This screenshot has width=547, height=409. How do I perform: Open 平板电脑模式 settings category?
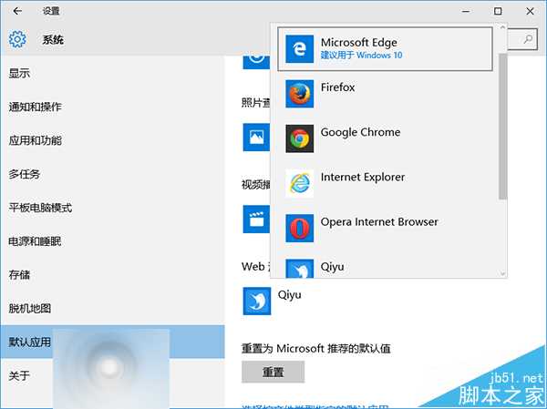(x=112, y=208)
